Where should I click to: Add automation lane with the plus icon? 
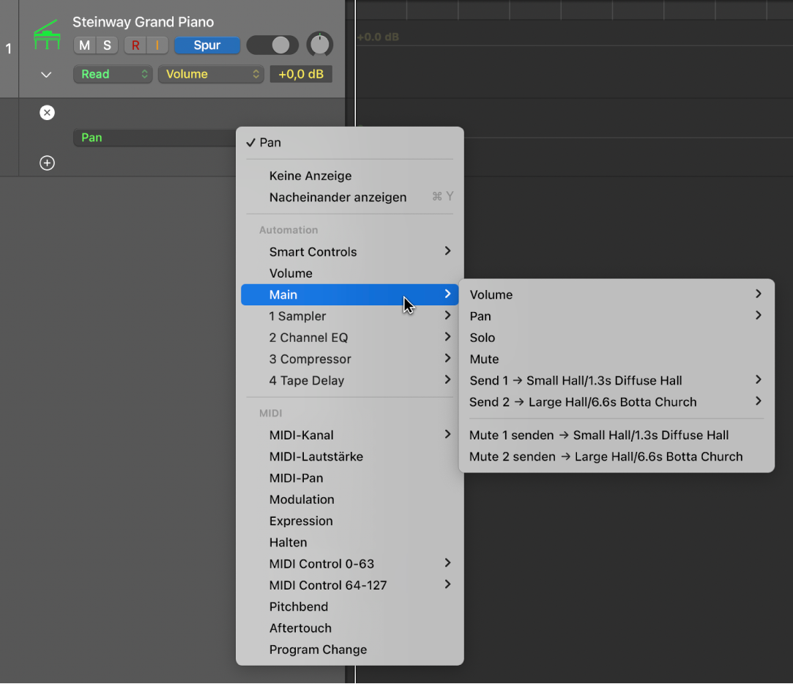(x=47, y=163)
